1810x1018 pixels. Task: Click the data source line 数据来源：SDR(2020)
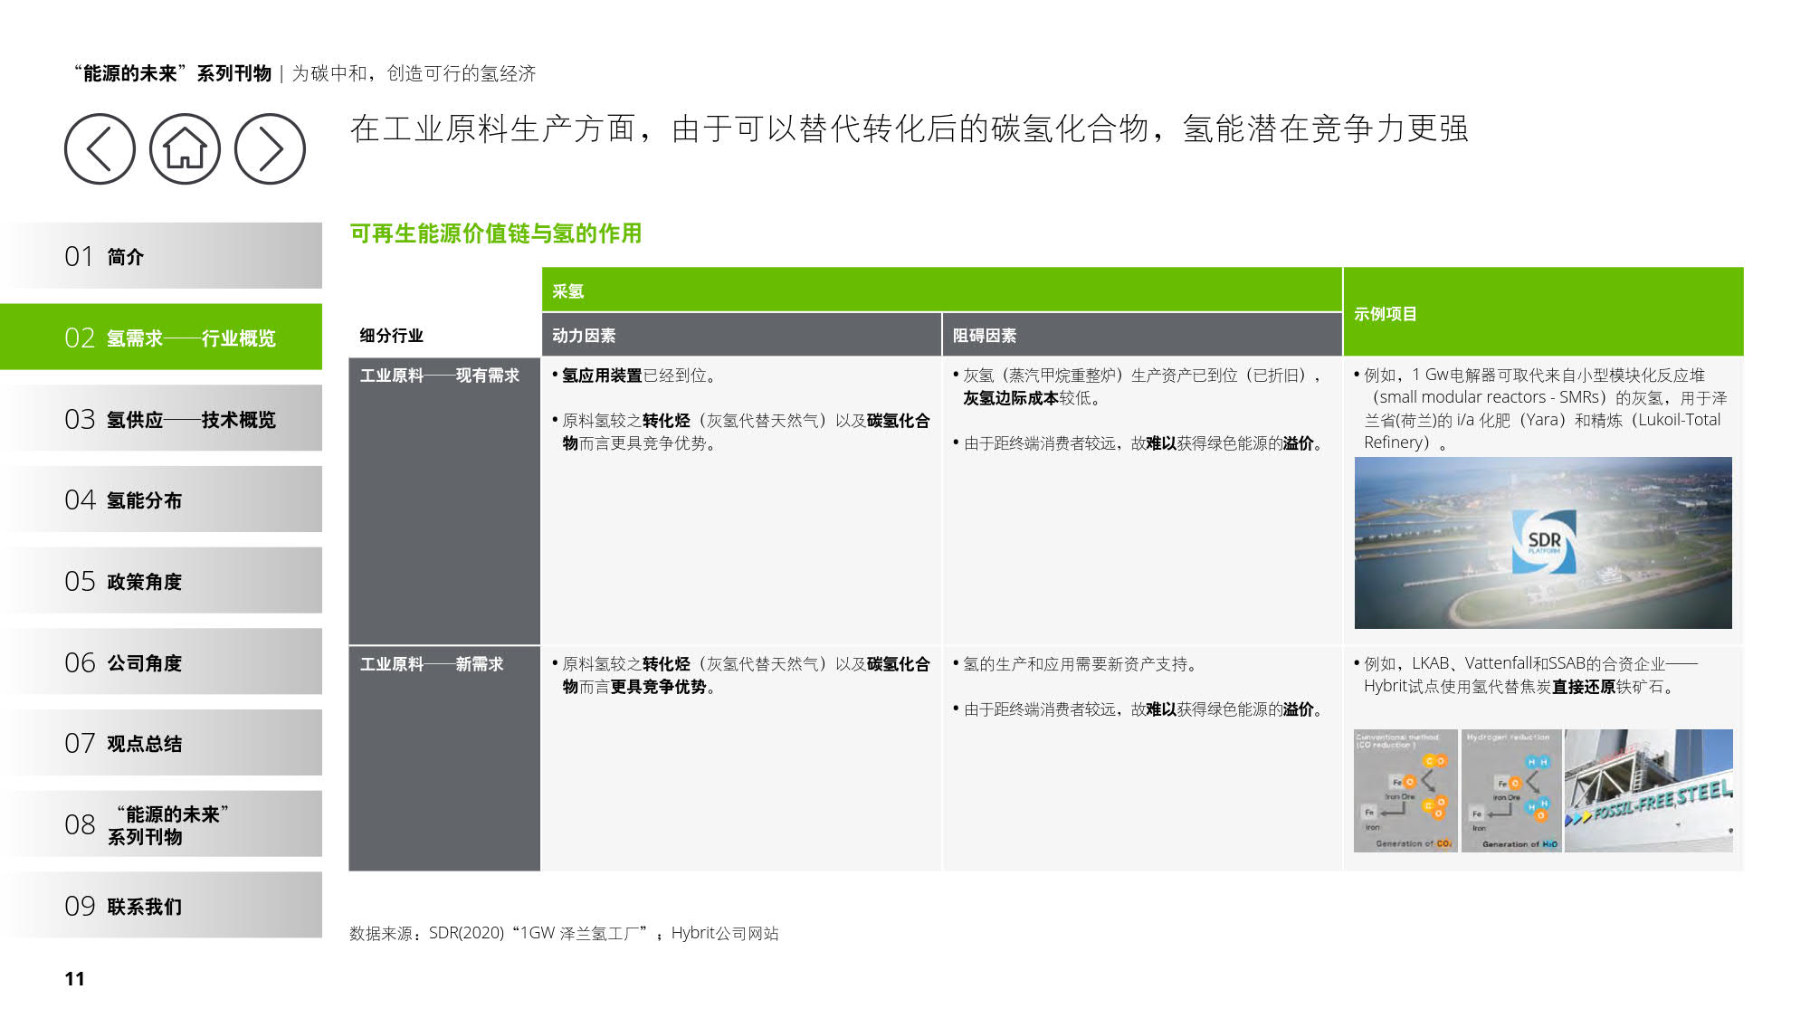pos(564,933)
